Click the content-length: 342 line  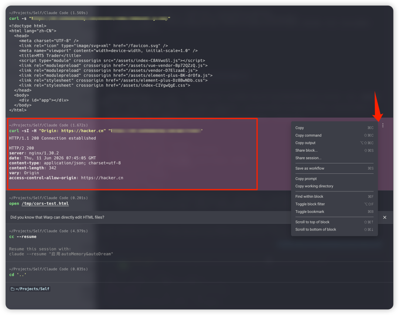33,168
